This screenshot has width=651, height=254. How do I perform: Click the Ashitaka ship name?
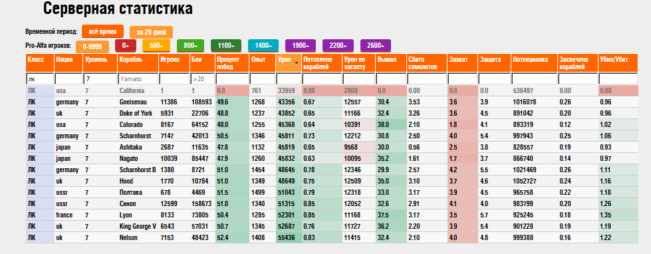(130, 147)
